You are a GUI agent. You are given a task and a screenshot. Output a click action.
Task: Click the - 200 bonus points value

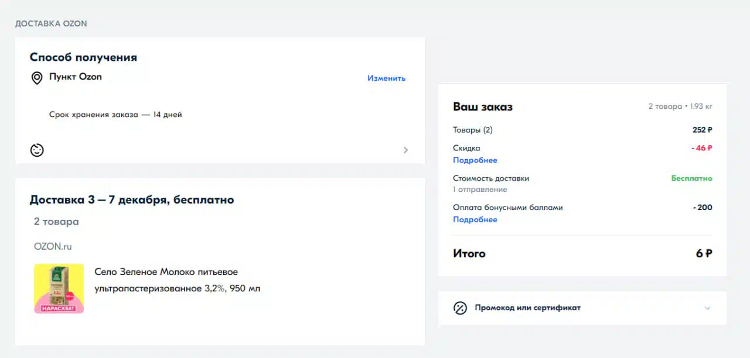703,208
